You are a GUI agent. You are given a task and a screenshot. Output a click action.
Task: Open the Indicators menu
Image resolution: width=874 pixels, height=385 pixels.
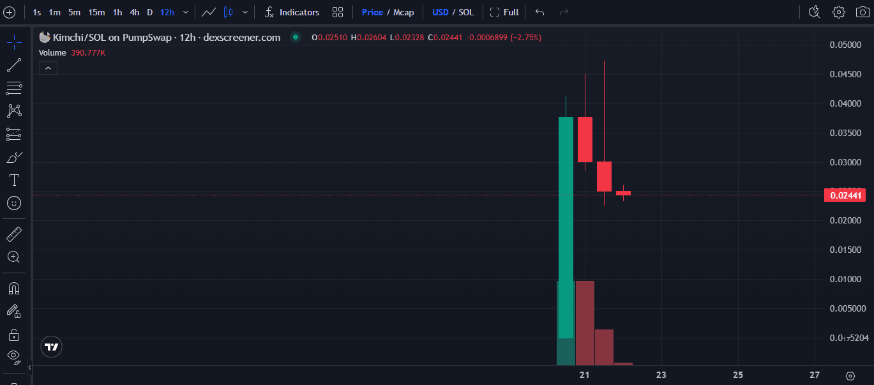point(292,12)
